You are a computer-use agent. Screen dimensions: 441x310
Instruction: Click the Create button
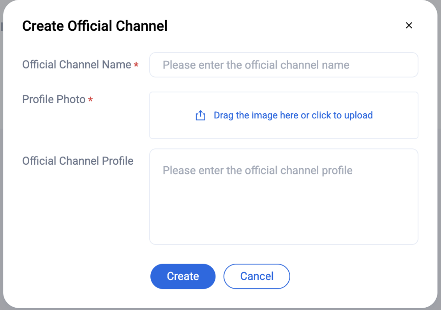tap(183, 276)
